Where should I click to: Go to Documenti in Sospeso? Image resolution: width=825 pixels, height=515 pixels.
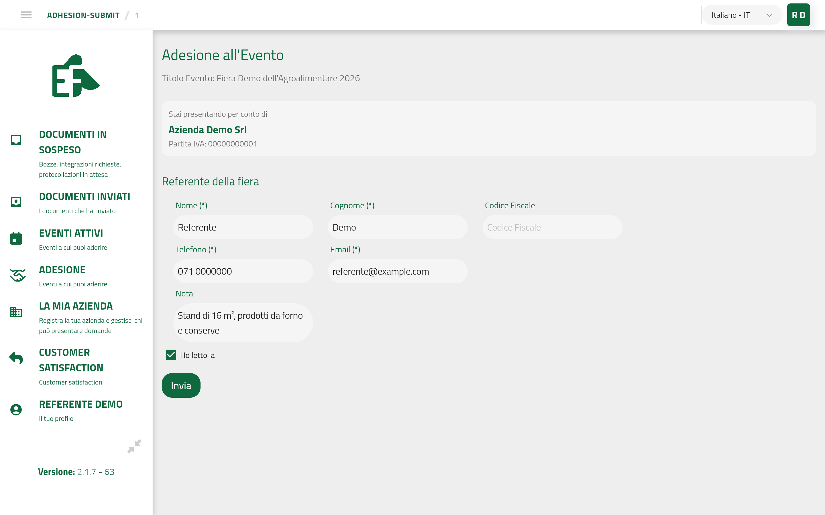[x=73, y=142]
